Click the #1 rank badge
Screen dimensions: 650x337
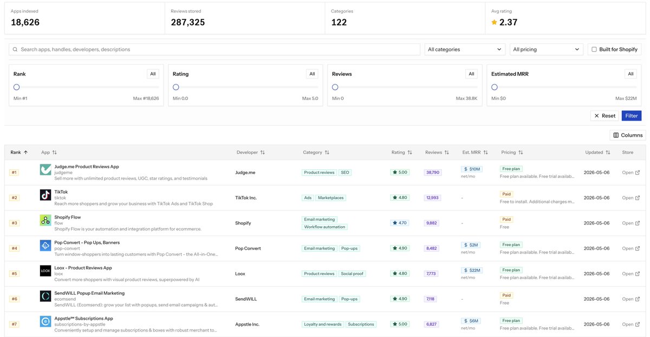pyautogui.click(x=14, y=173)
